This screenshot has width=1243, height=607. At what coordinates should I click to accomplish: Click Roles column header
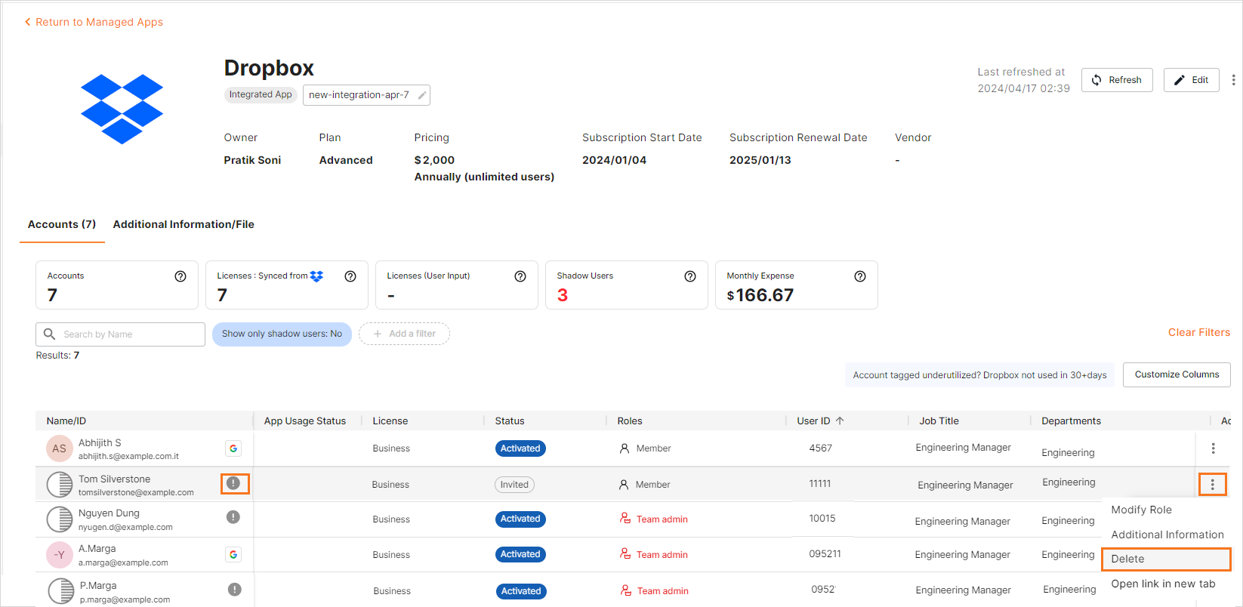tap(630, 421)
